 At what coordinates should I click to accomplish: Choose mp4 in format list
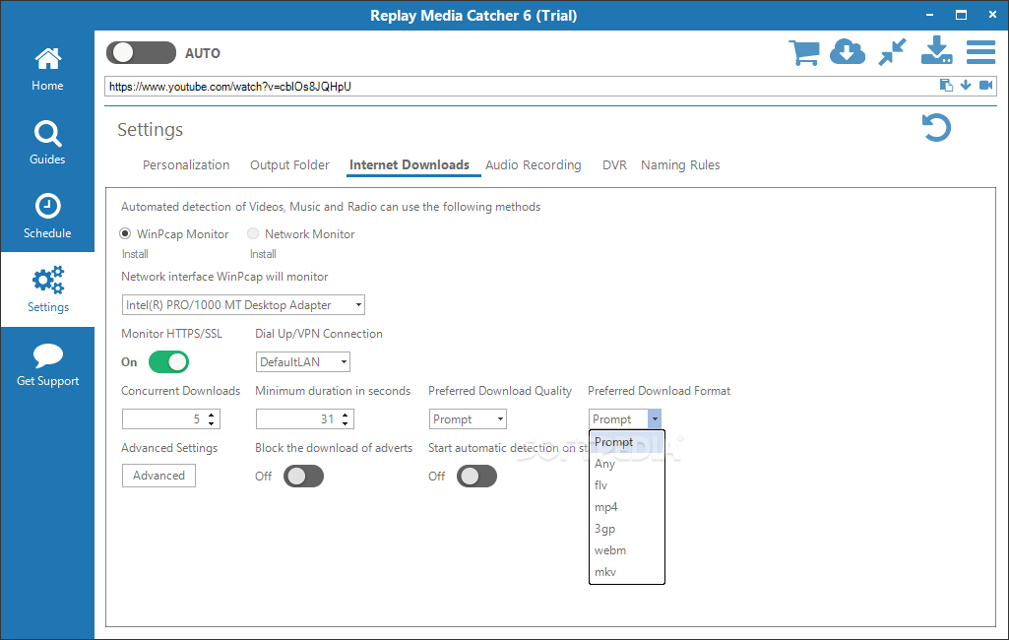pos(627,507)
